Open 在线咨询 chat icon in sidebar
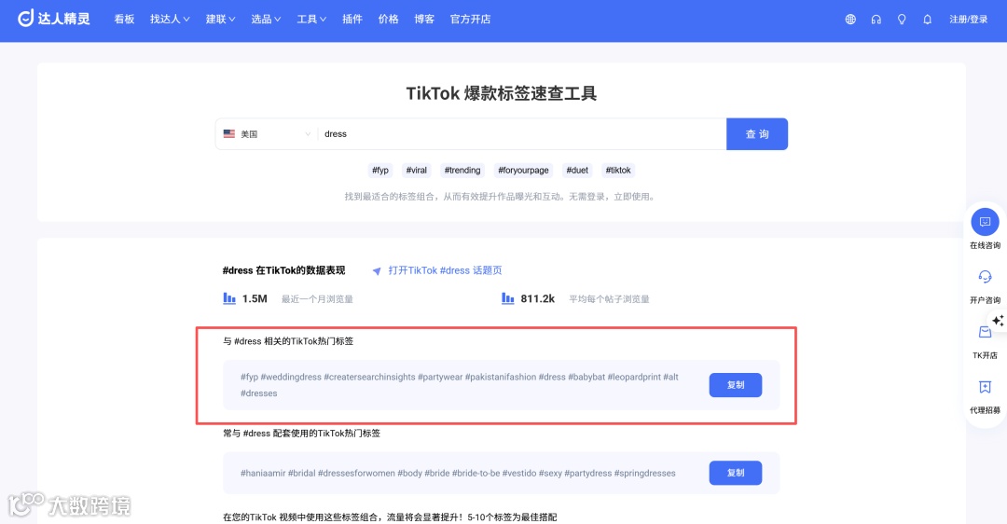The width and height of the screenshot is (1007, 524). 985,222
